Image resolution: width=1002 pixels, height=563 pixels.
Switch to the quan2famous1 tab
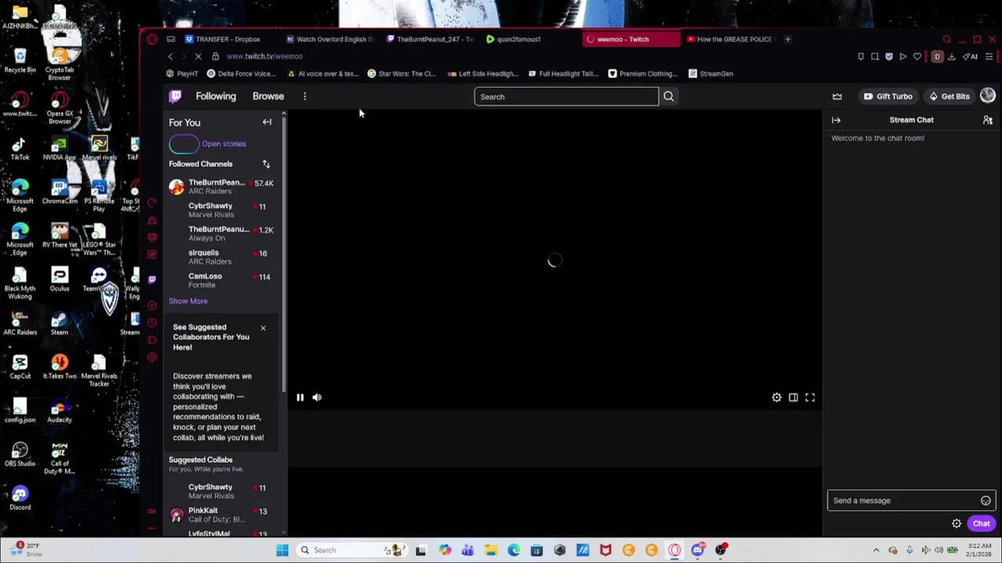pyautogui.click(x=530, y=39)
